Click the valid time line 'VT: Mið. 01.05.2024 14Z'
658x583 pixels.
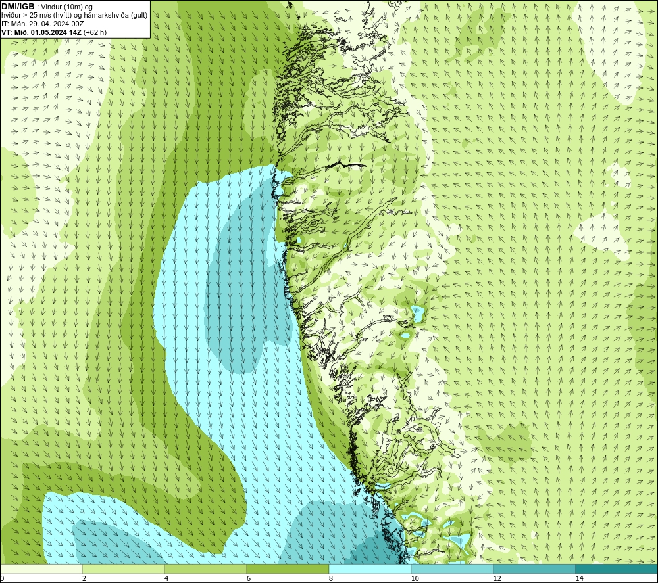pyautogui.click(x=41, y=32)
